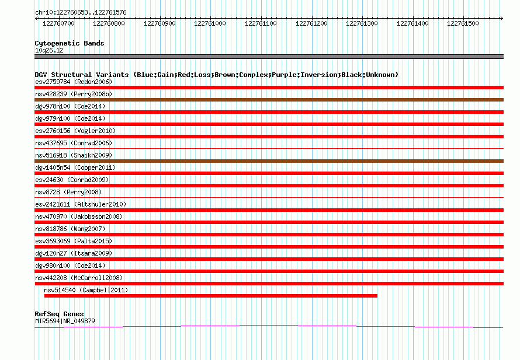This screenshot has width=520, height=360.
Task: Click red bar under nsv442208 McCarroll2008
Action: point(269,284)
